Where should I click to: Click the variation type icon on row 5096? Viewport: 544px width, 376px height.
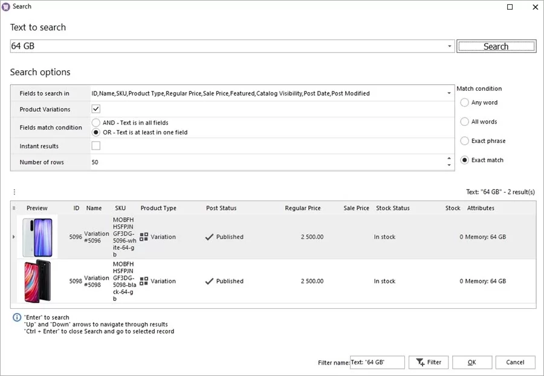pos(143,237)
